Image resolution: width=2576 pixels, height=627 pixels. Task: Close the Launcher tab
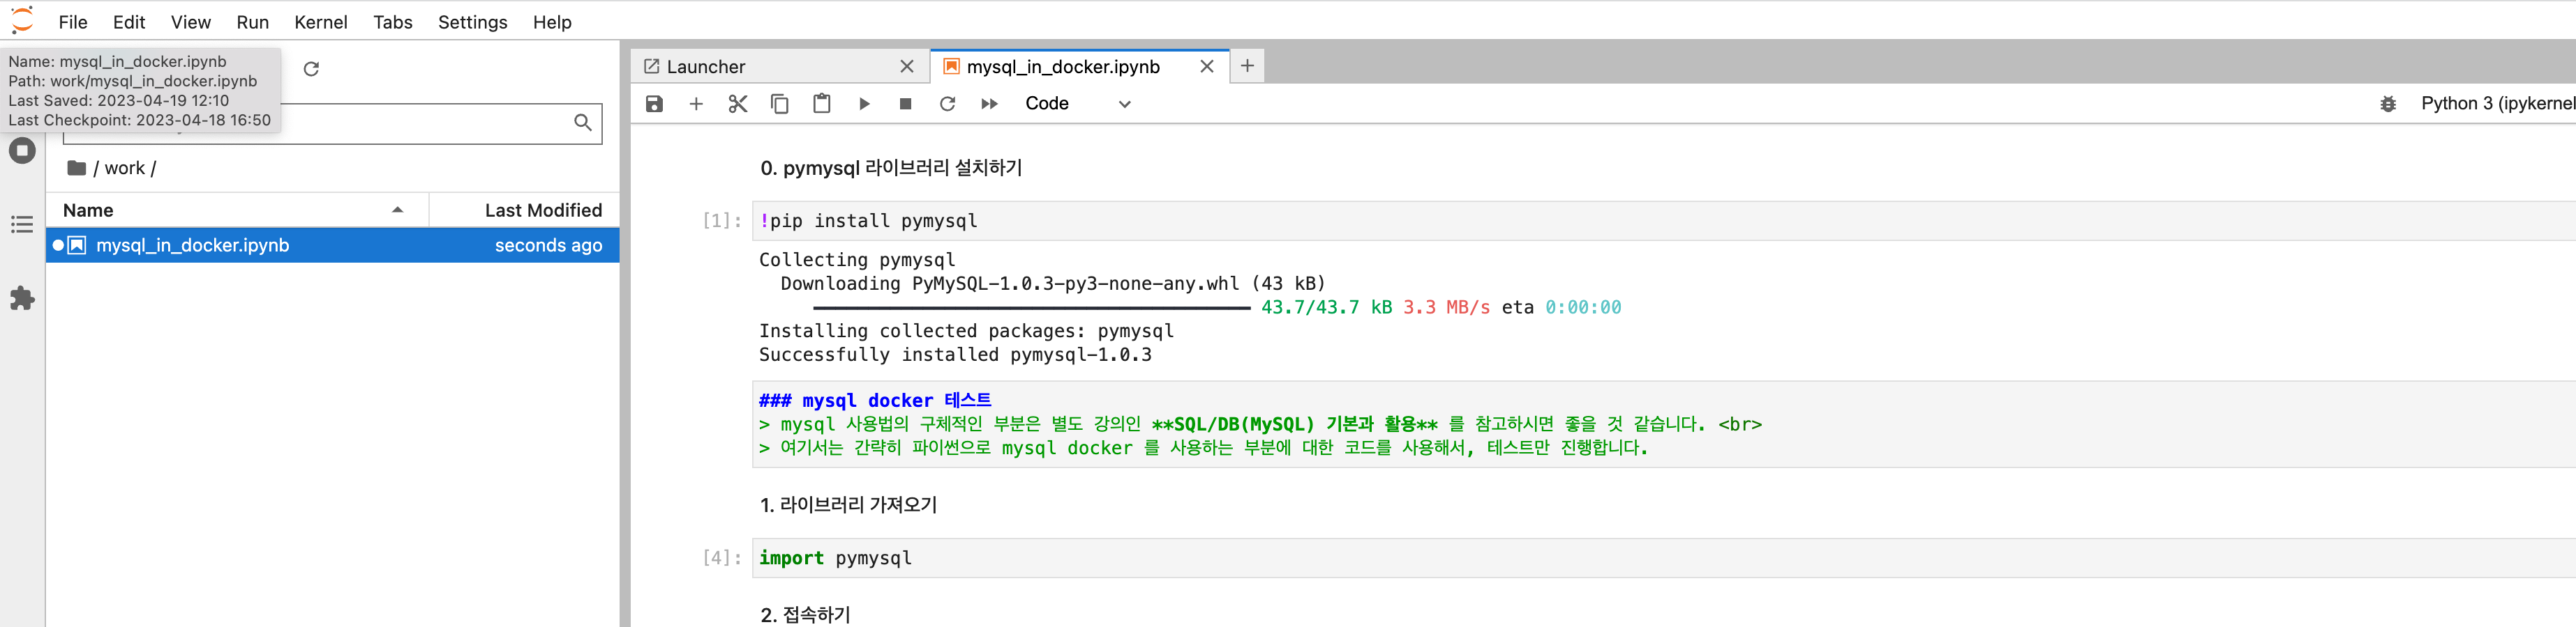pyautogui.click(x=907, y=66)
